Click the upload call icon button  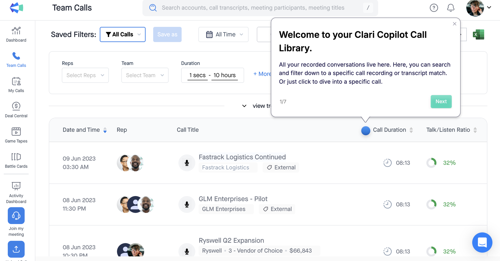click(x=16, y=249)
